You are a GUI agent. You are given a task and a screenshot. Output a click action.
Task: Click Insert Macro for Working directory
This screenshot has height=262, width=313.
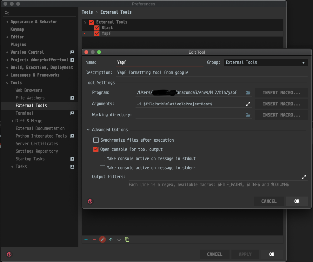pos(282,115)
